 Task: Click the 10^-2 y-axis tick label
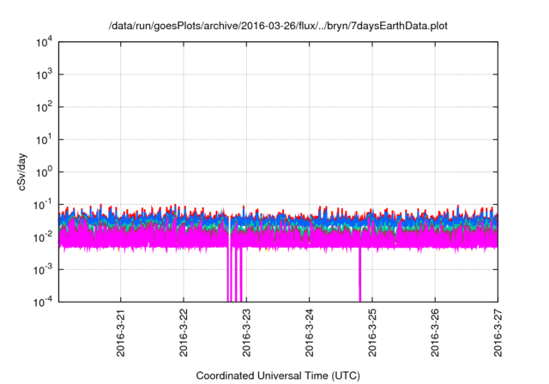point(43,237)
